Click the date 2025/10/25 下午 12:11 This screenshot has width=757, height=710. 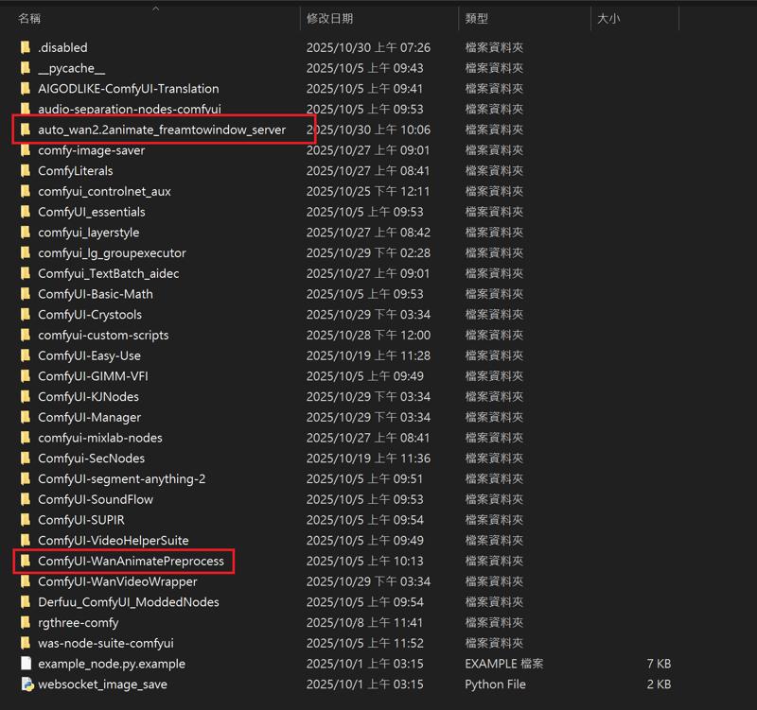point(368,192)
